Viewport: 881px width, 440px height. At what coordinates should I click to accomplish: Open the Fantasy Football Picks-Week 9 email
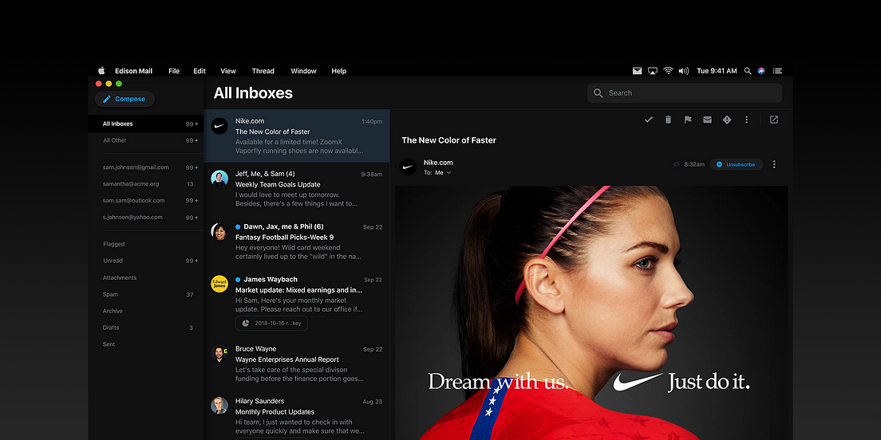click(297, 242)
